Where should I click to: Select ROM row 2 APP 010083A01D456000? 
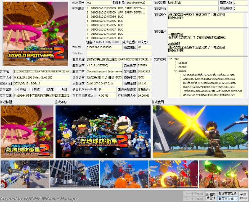click(116, 12)
